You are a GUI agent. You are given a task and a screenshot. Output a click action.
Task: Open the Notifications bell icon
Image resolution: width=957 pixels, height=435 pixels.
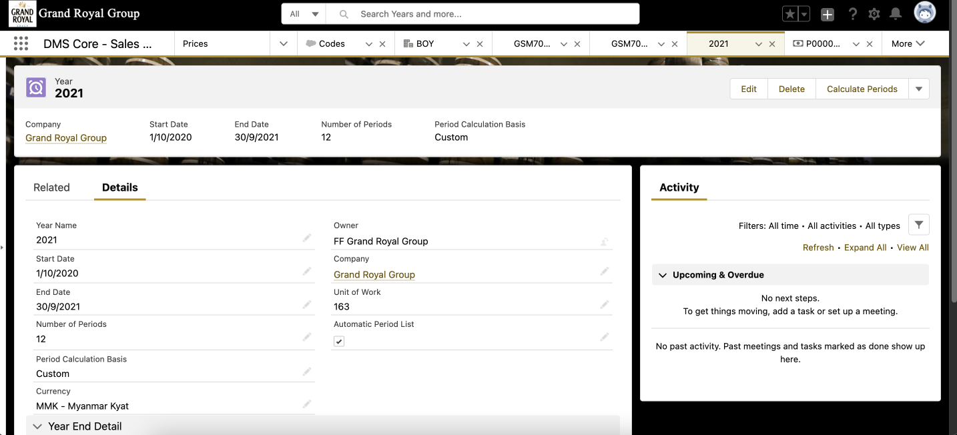tap(896, 14)
